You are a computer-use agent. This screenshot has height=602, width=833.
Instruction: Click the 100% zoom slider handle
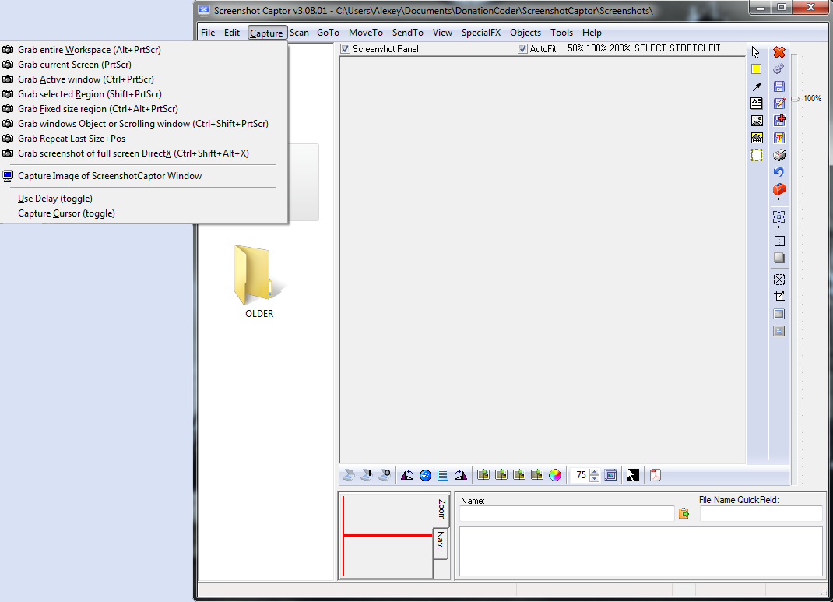tap(796, 99)
